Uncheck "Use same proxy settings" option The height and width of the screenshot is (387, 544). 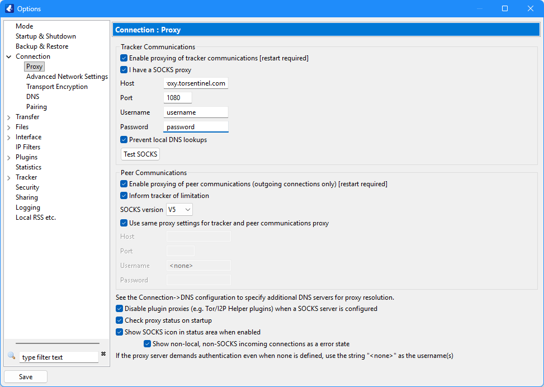tap(124, 223)
